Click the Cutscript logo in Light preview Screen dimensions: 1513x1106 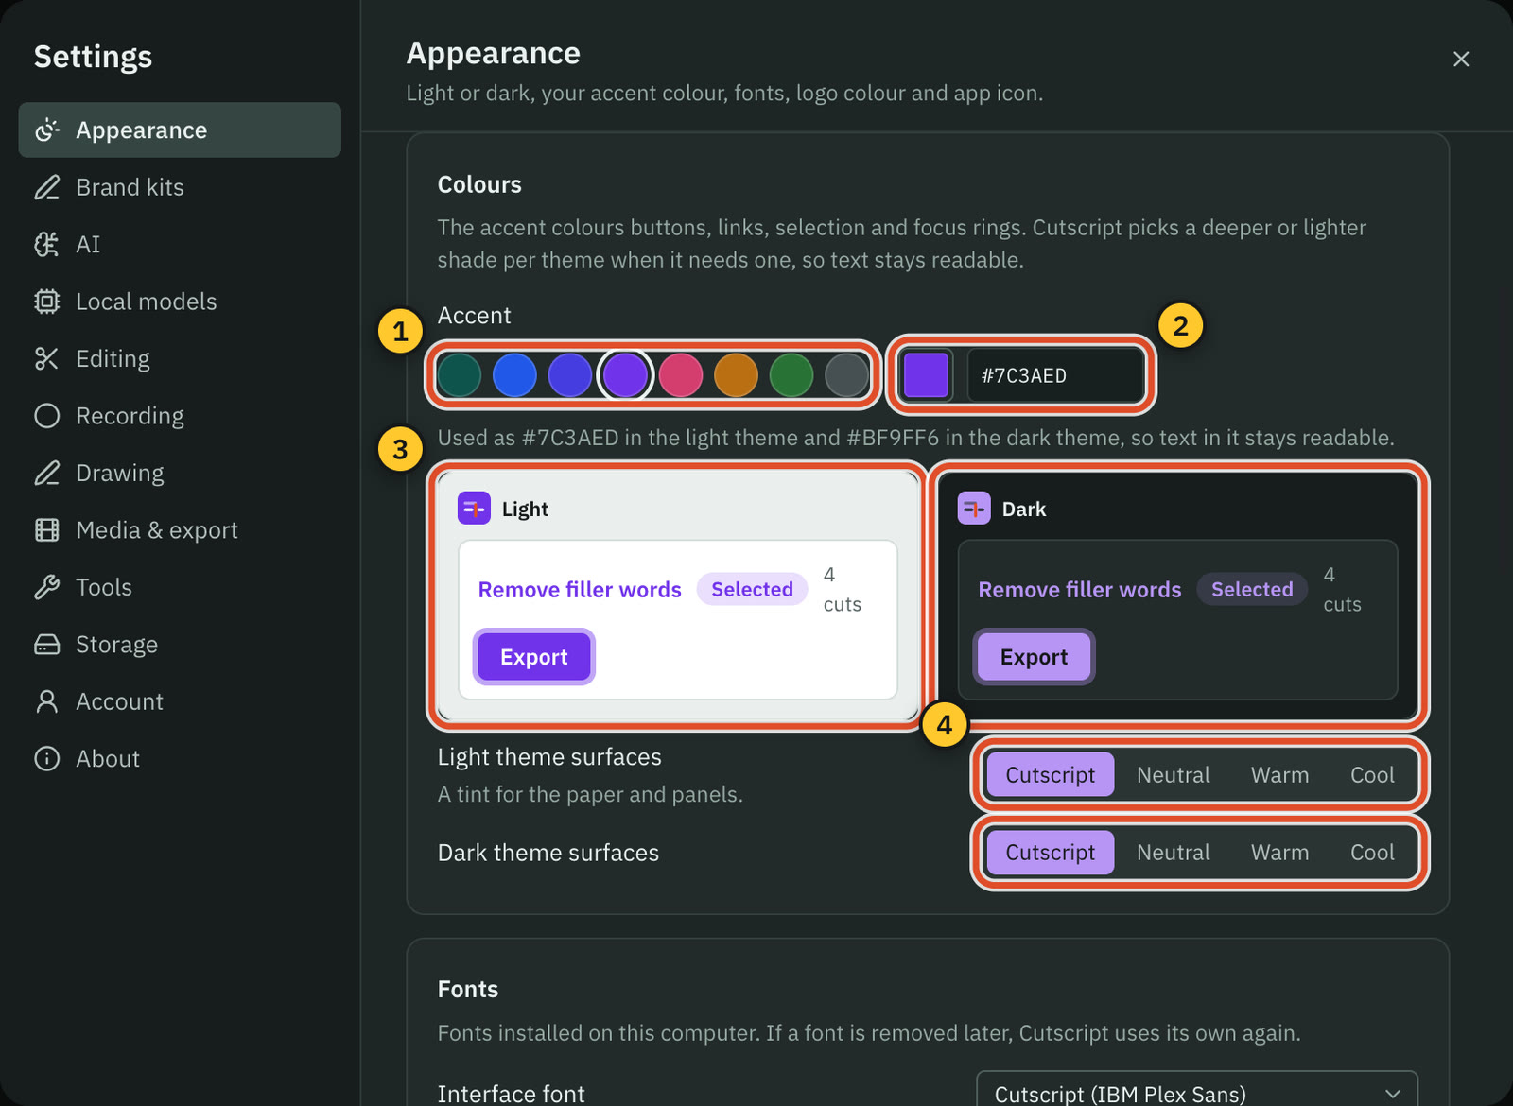point(474,508)
